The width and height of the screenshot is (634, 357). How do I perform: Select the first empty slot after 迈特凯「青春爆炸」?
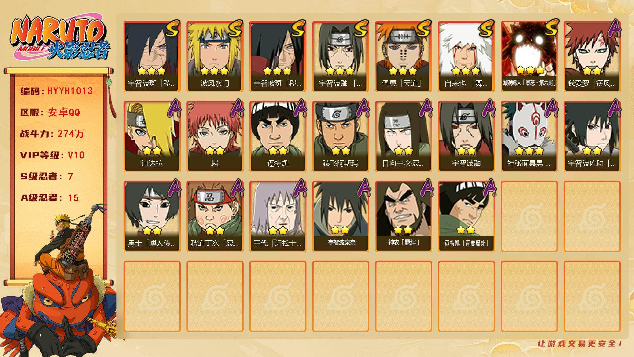[x=529, y=216]
